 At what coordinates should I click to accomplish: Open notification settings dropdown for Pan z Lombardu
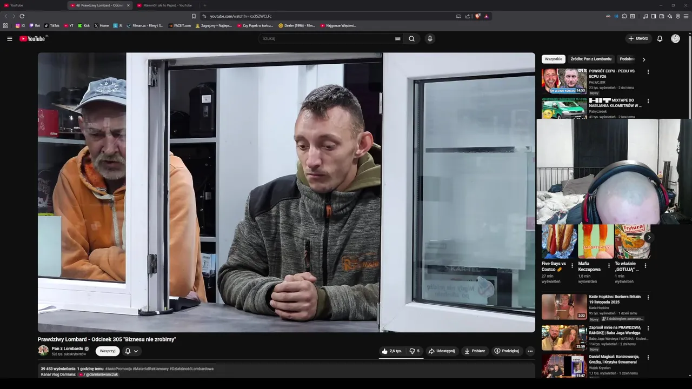[131, 351]
